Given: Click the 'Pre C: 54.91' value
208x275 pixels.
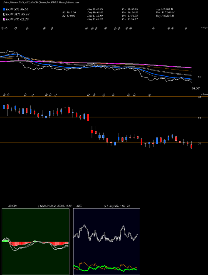Looking at the screenshot, I should [x=130, y=19].
